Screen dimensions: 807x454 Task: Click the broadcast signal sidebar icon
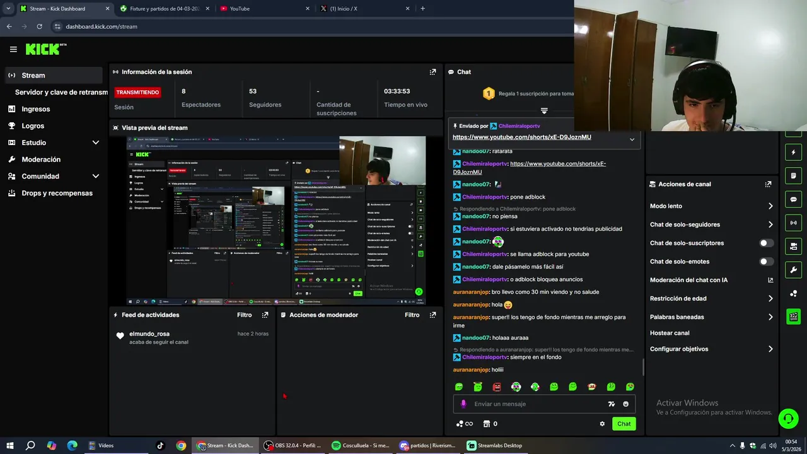click(793, 223)
